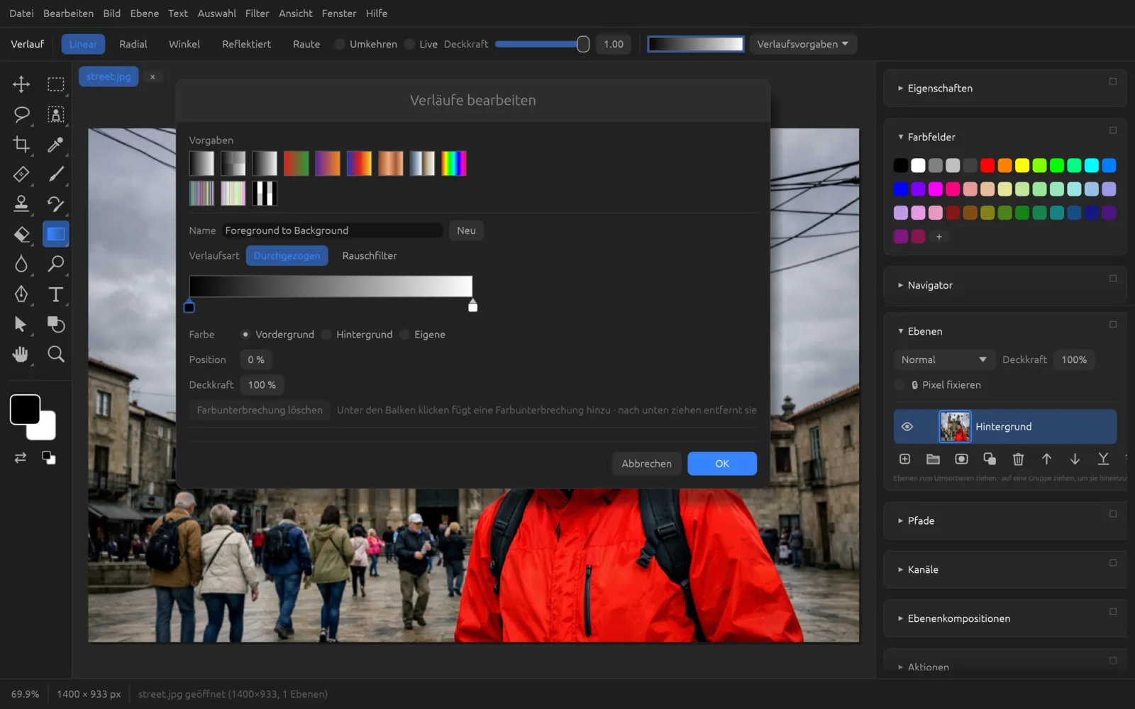
Task: Select the Clone Stamp tool
Action: point(21,204)
